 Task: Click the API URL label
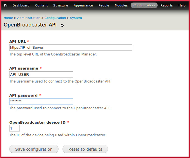(17, 41)
